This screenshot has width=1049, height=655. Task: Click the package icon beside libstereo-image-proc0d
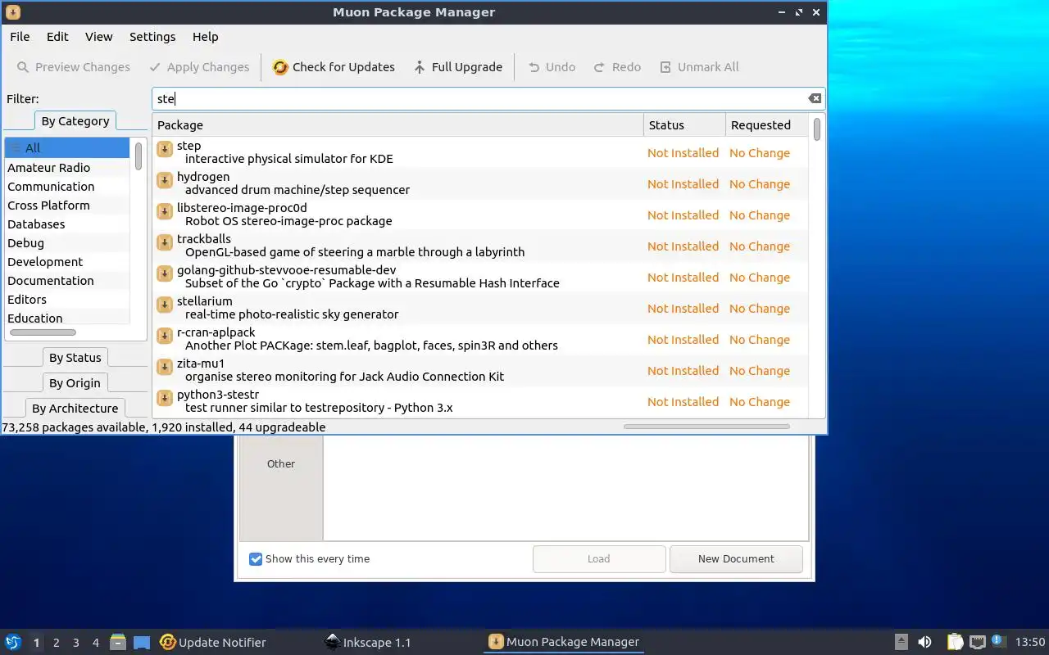pyautogui.click(x=165, y=211)
